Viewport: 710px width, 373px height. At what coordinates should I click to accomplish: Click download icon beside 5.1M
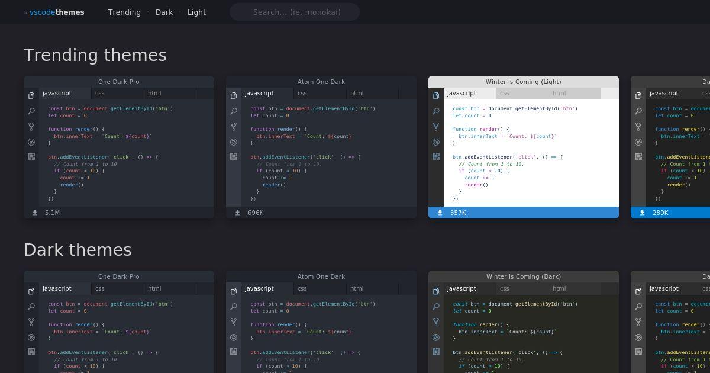pos(35,213)
